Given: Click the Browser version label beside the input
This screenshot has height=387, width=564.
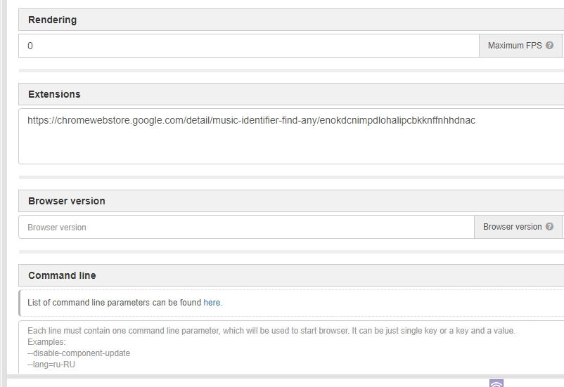Looking at the screenshot, I should [x=512, y=227].
